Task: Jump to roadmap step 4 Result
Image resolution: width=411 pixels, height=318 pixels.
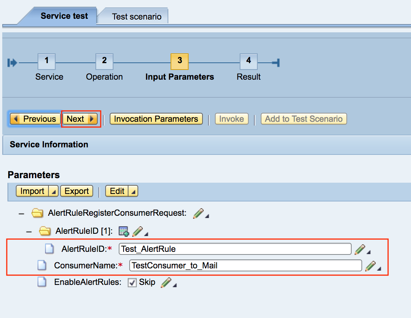Action: 248,62
